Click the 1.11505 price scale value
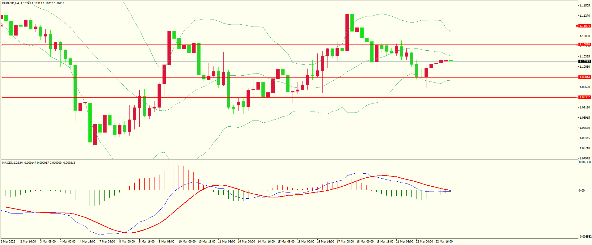 [x=585, y=6]
